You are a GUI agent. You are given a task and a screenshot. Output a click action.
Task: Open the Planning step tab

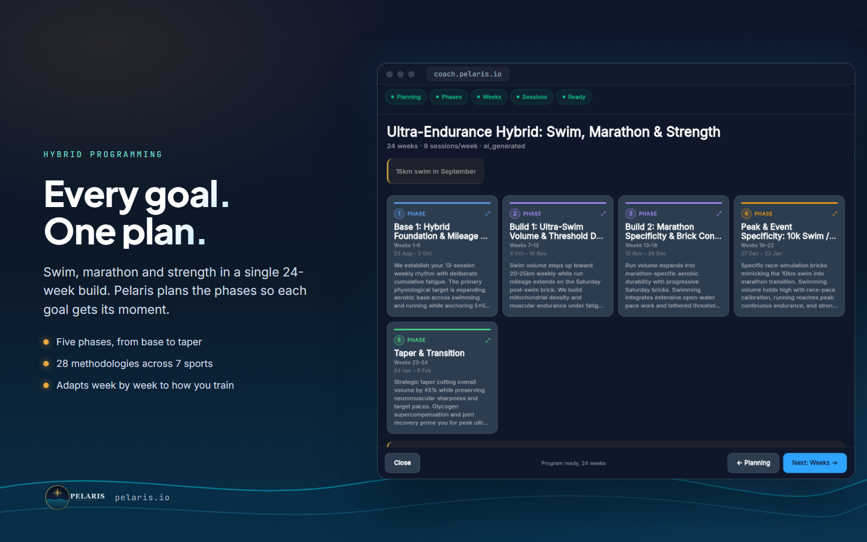[x=406, y=97]
